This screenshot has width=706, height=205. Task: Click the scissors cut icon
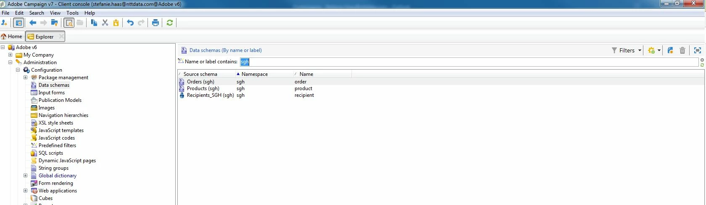point(105,23)
